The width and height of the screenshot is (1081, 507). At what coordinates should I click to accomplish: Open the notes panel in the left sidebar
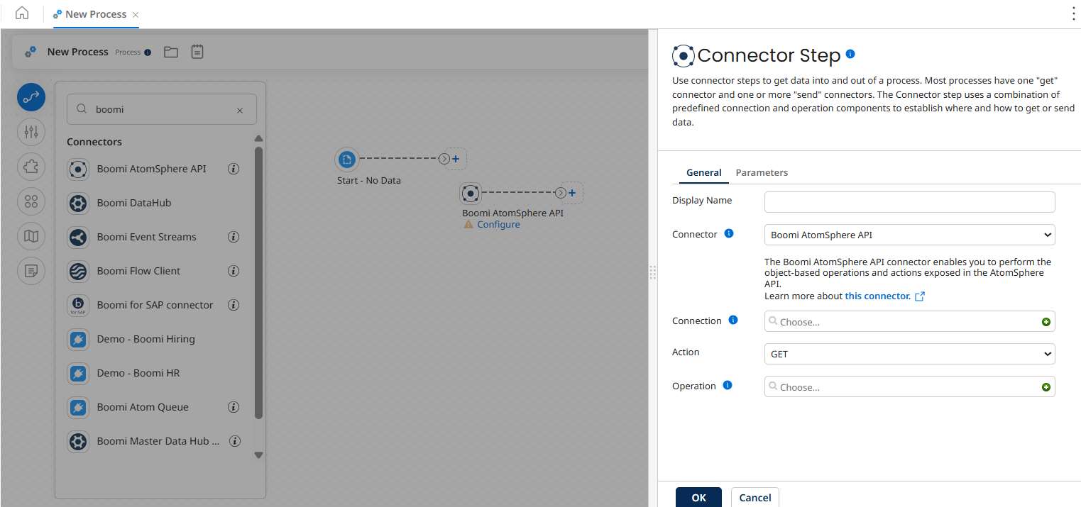(31, 270)
